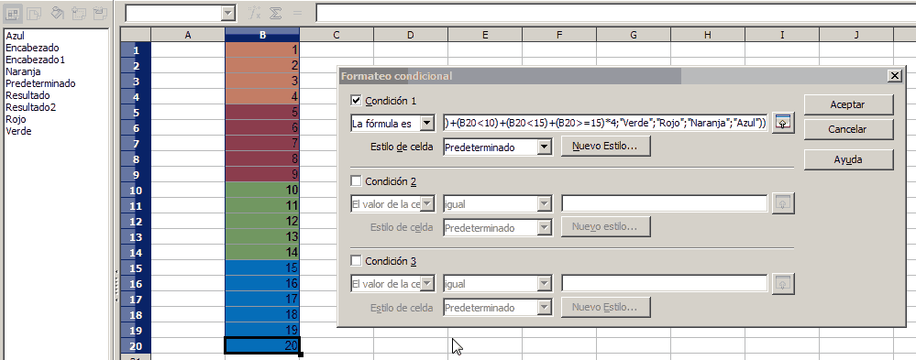Click the Ayuda button
The height and width of the screenshot is (360, 916).
[x=848, y=159]
